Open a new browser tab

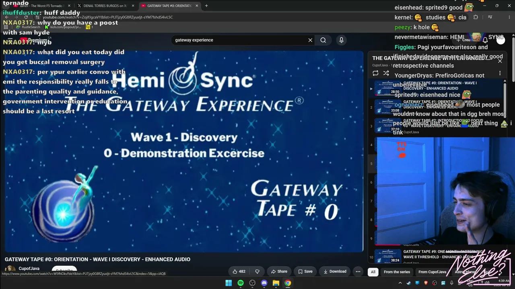point(206,6)
